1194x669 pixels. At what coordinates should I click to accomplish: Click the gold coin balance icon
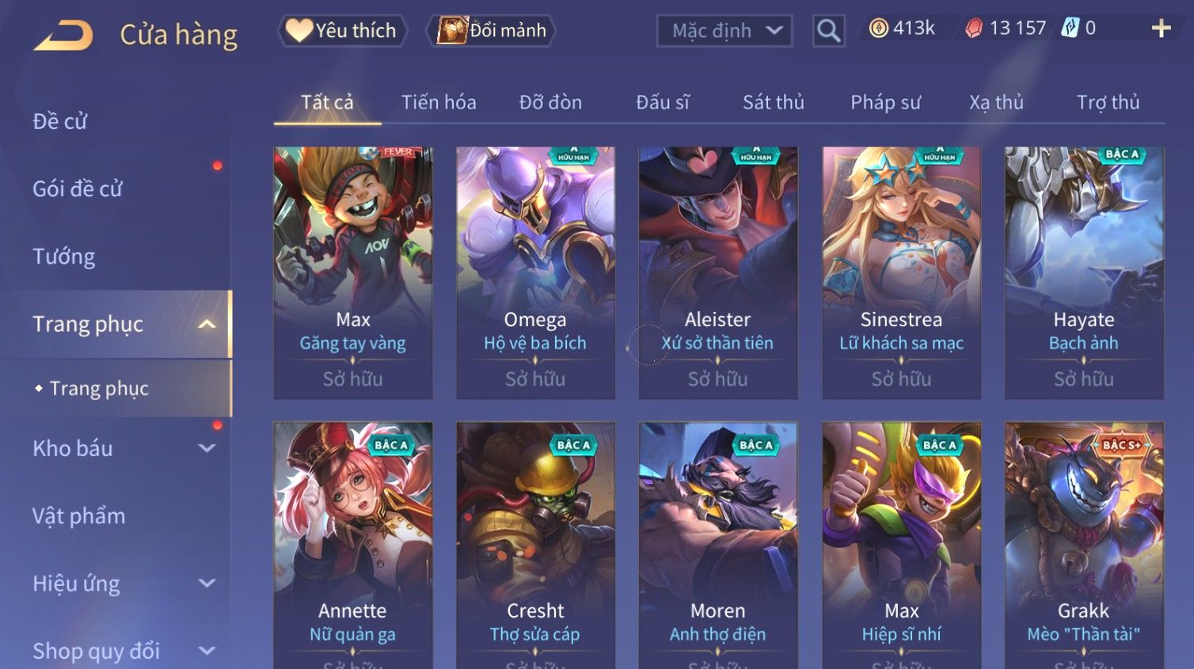[x=878, y=29]
